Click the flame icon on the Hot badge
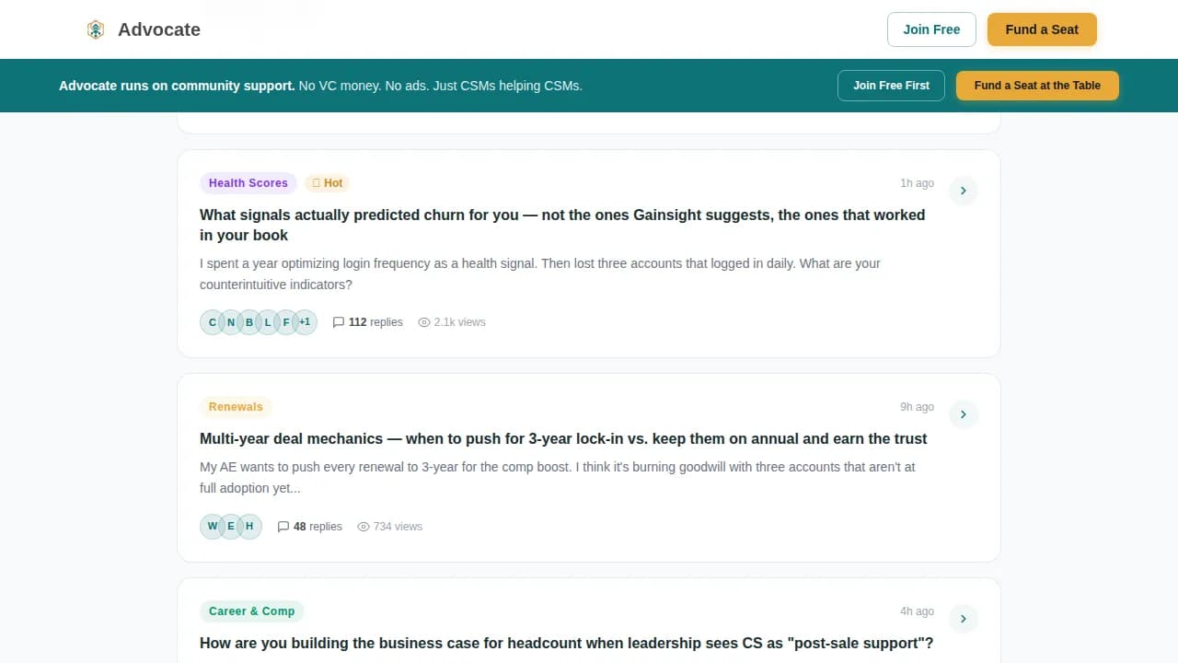The width and height of the screenshot is (1178, 663). coord(318,182)
